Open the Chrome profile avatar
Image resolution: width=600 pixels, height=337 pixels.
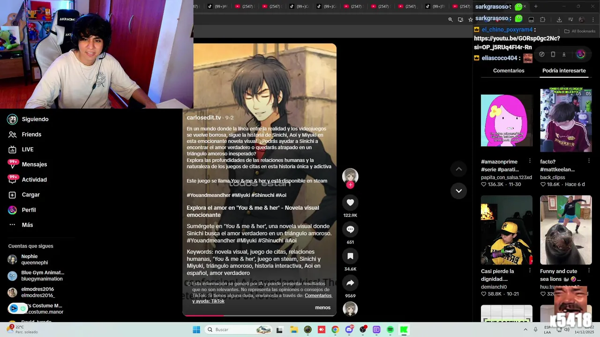coord(582,20)
